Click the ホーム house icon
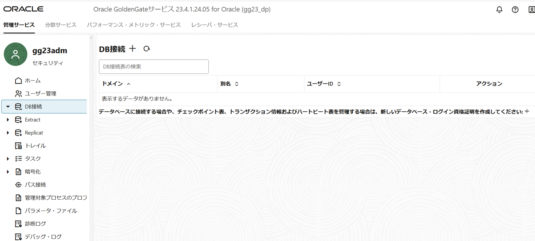535x241 pixels. coord(18,81)
